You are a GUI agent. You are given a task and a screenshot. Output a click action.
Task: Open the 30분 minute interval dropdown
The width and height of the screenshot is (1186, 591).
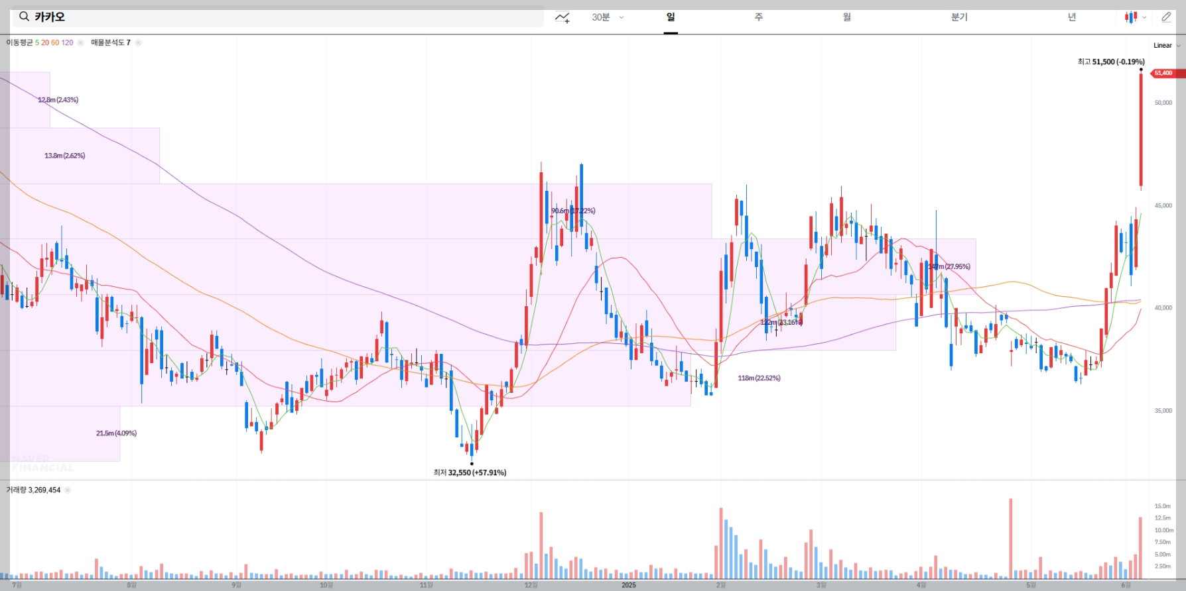pyautogui.click(x=608, y=17)
